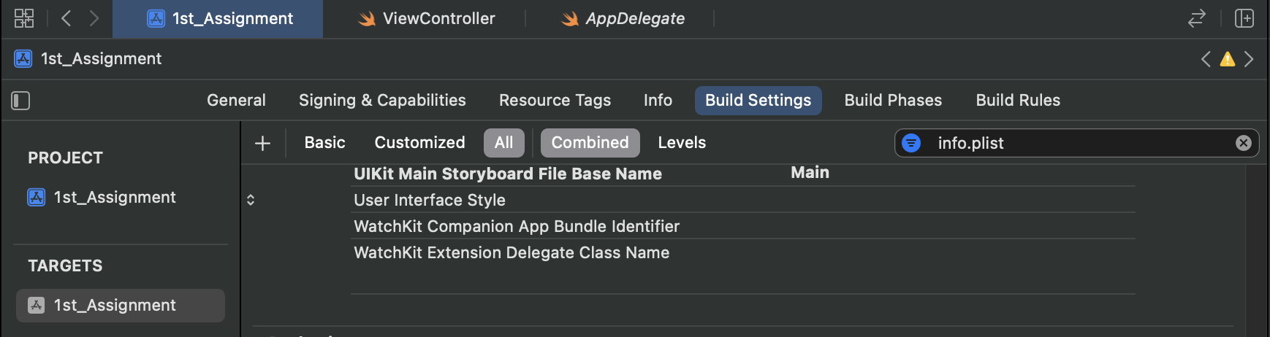The height and width of the screenshot is (337, 1270).
Task: Go to the Build Phases tab
Action: (893, 101)
